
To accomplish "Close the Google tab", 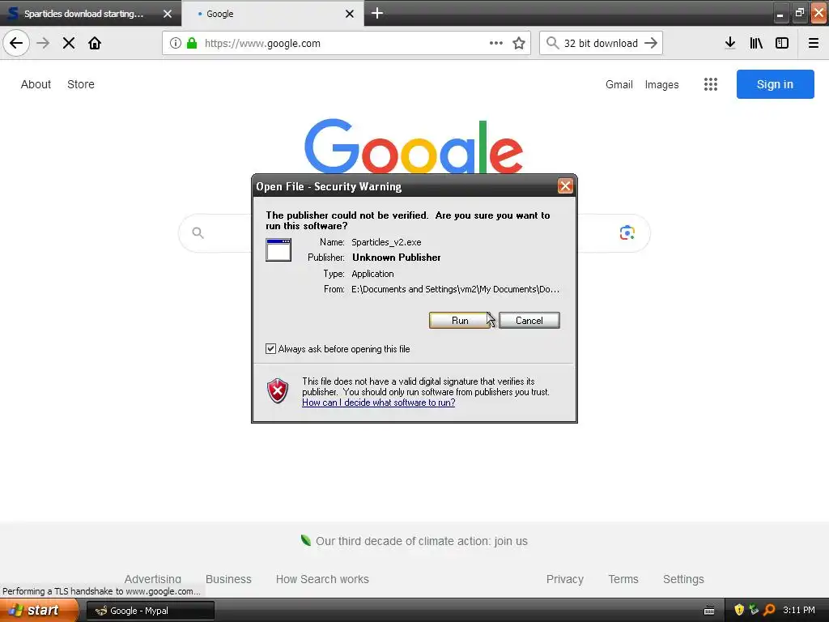I will [x=350, y=14].
